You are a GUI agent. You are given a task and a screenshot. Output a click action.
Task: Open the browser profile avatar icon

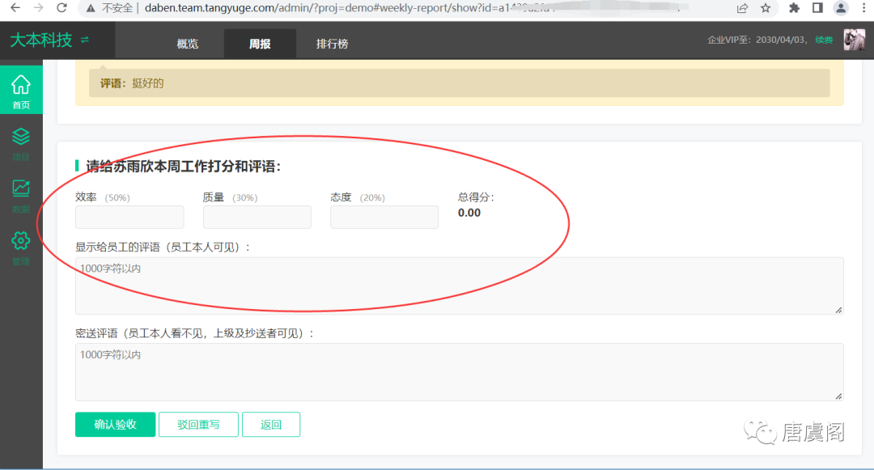point(841,8)
